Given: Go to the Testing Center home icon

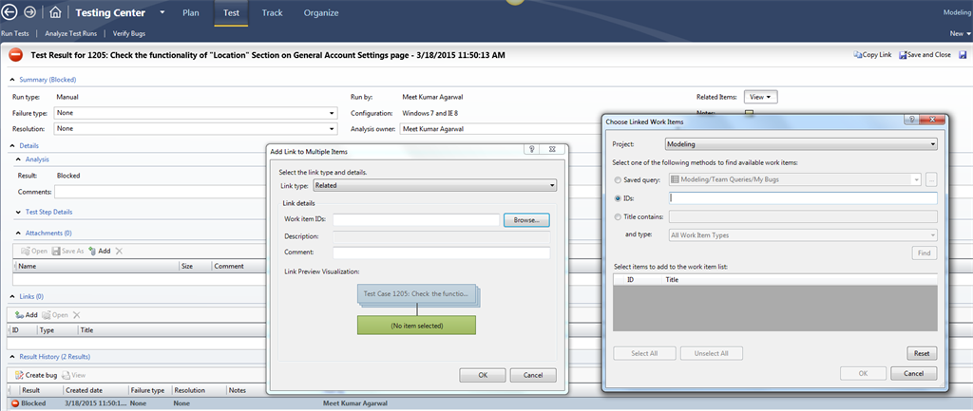Looking at the screenshot, I should click(56, 13).
